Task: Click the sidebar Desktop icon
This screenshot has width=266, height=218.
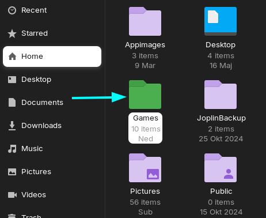Action: 12,80
